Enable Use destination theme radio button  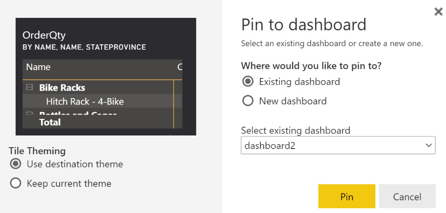(x=16, y=164)
